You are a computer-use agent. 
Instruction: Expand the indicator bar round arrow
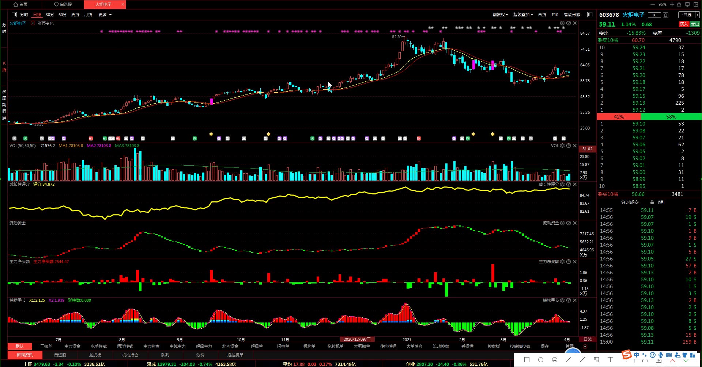[585, 347]
